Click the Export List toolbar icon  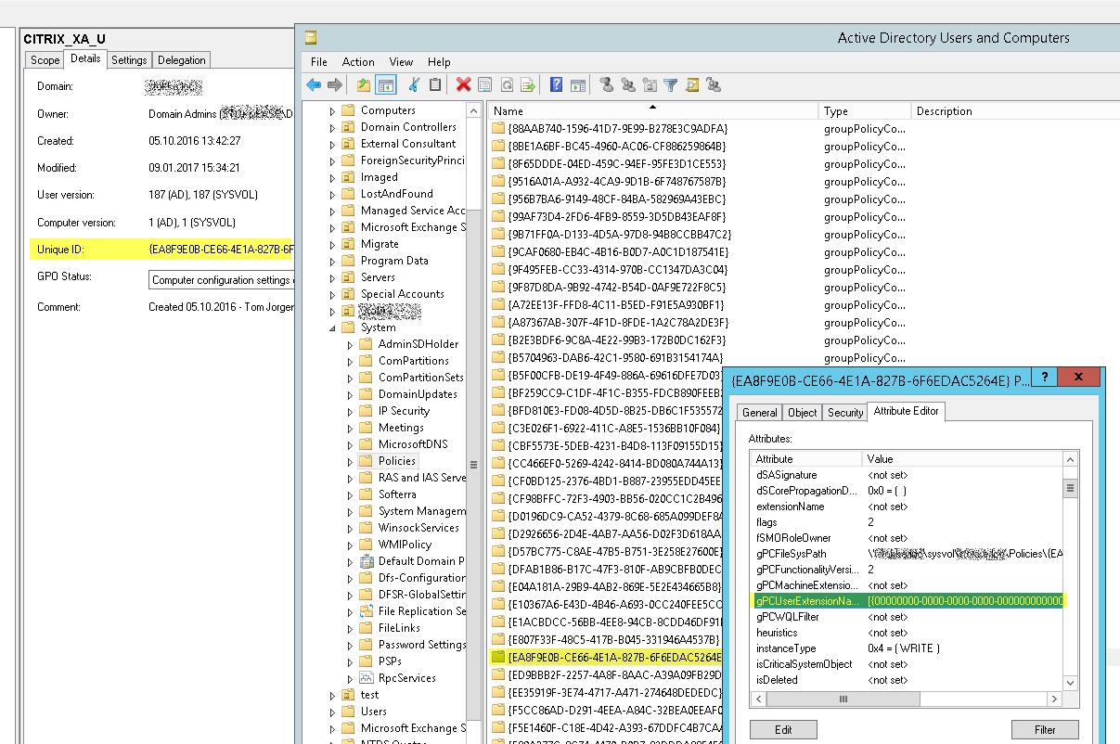point(527,84)
